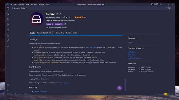Close the Extension: filesize editor tab
Viewport: 179px width, 100px height.
(27, 8)
